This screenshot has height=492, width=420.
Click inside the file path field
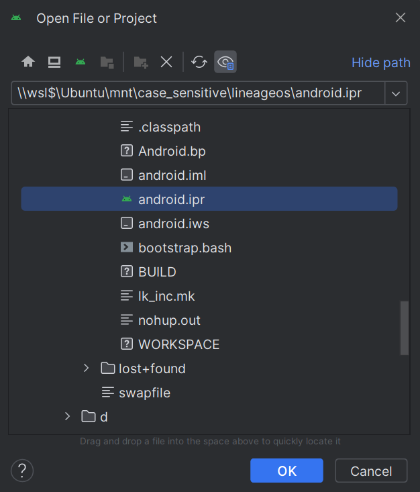pos(198,93)
